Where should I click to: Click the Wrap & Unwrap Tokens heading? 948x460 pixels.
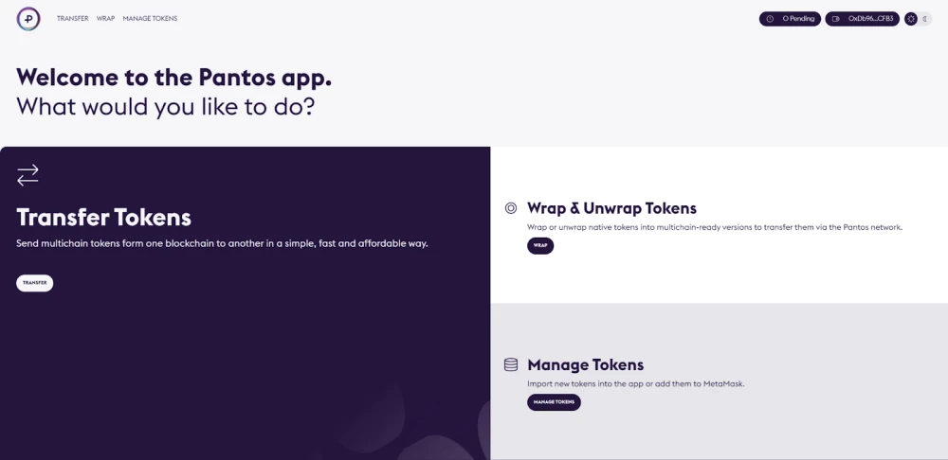(x=611, y=208)
